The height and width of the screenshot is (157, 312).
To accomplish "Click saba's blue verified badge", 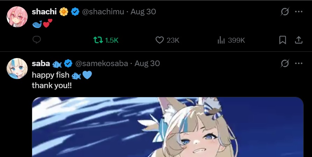I will (68, 64).
